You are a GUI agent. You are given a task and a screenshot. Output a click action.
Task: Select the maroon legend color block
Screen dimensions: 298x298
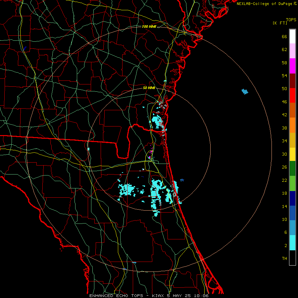tap(292, 81)
